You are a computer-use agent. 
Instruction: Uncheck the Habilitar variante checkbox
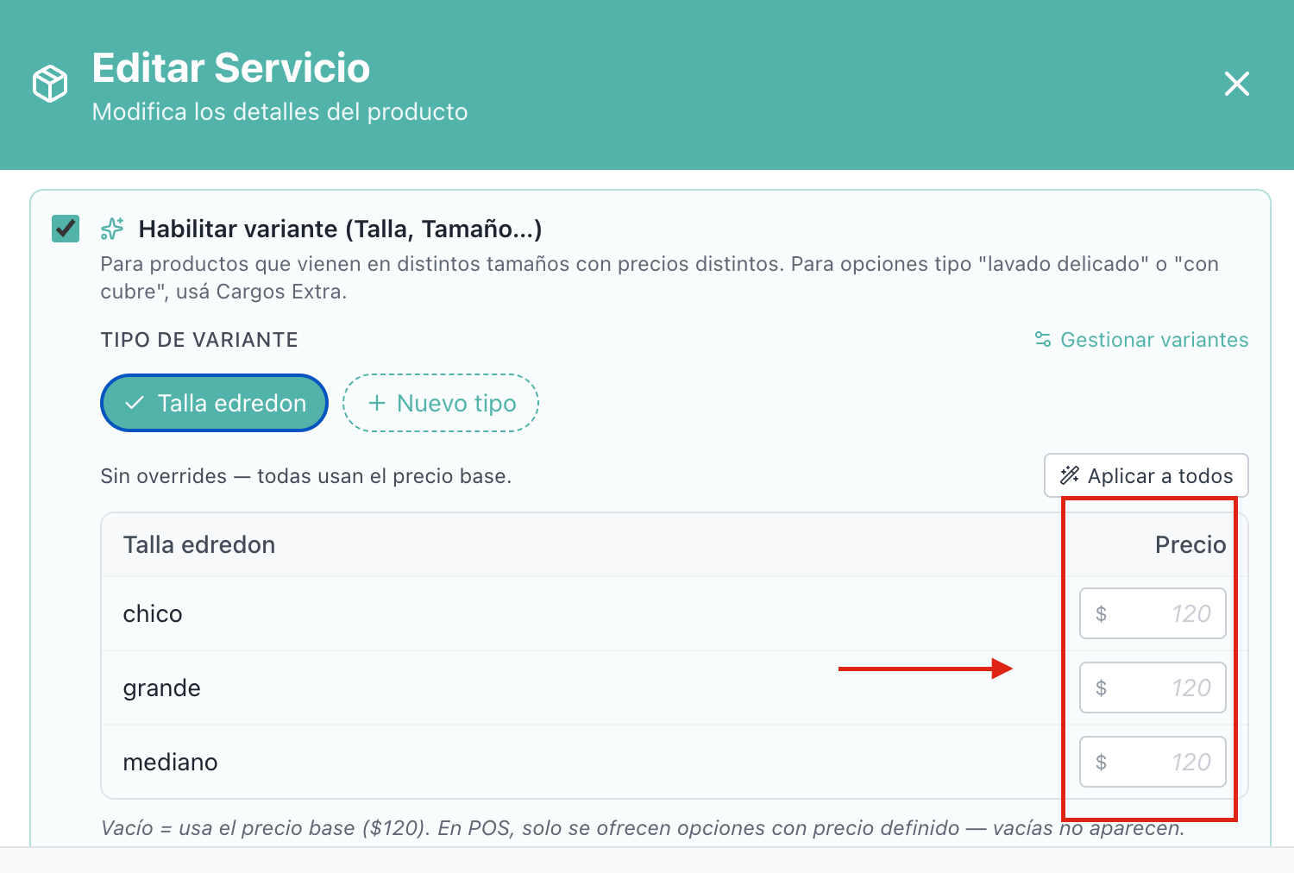click(66, 229)
